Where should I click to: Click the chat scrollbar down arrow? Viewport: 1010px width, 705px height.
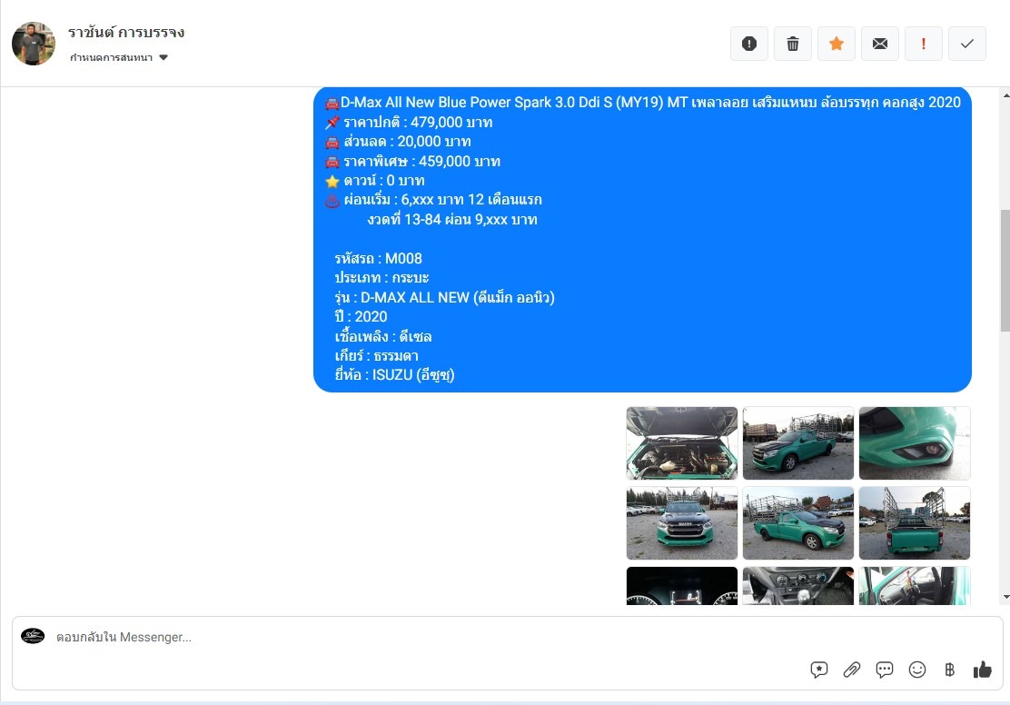click(x=1005, y=598)
